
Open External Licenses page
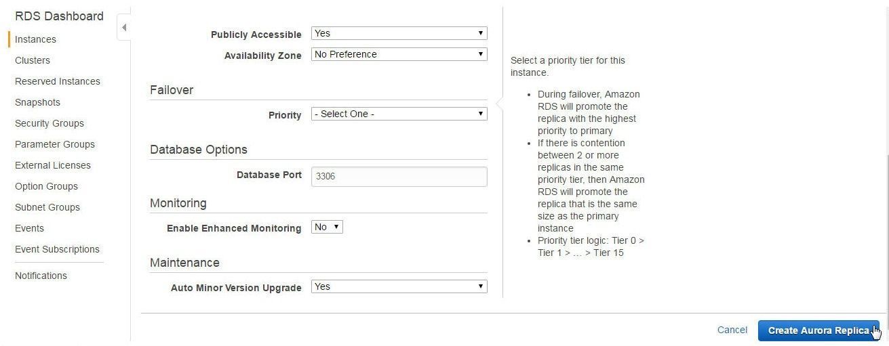[53, 165]
